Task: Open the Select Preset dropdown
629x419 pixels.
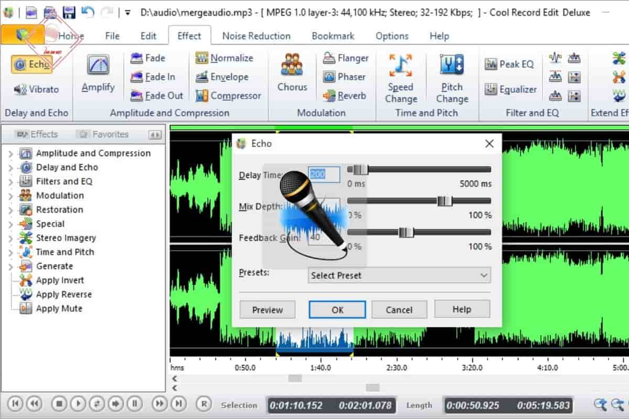Action: [x=399, y=275]
